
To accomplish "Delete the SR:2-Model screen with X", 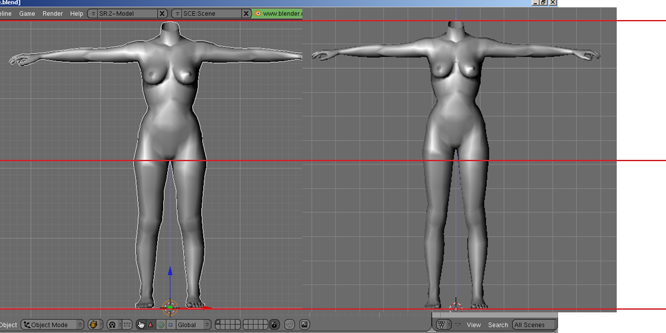I will pyautogui.click(x=163, y=13).
